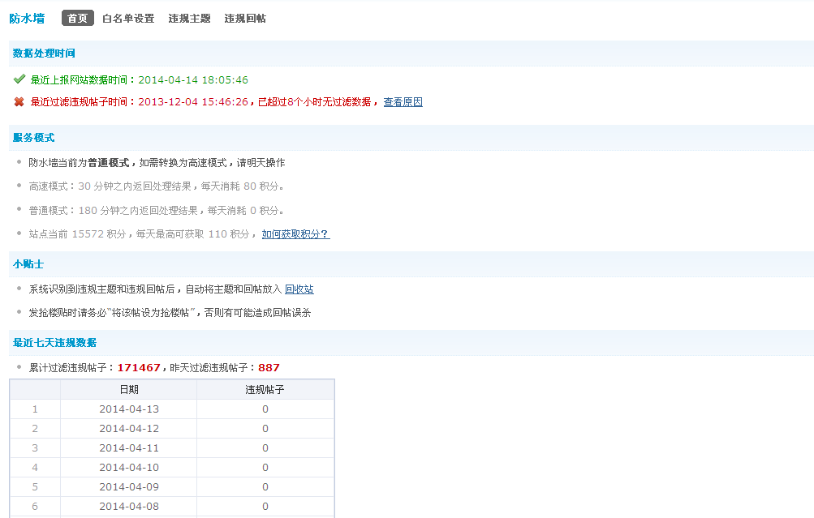
Task: Select the date cell 2014-04-09
Action: pyautogui.click(x=129, y=487)
